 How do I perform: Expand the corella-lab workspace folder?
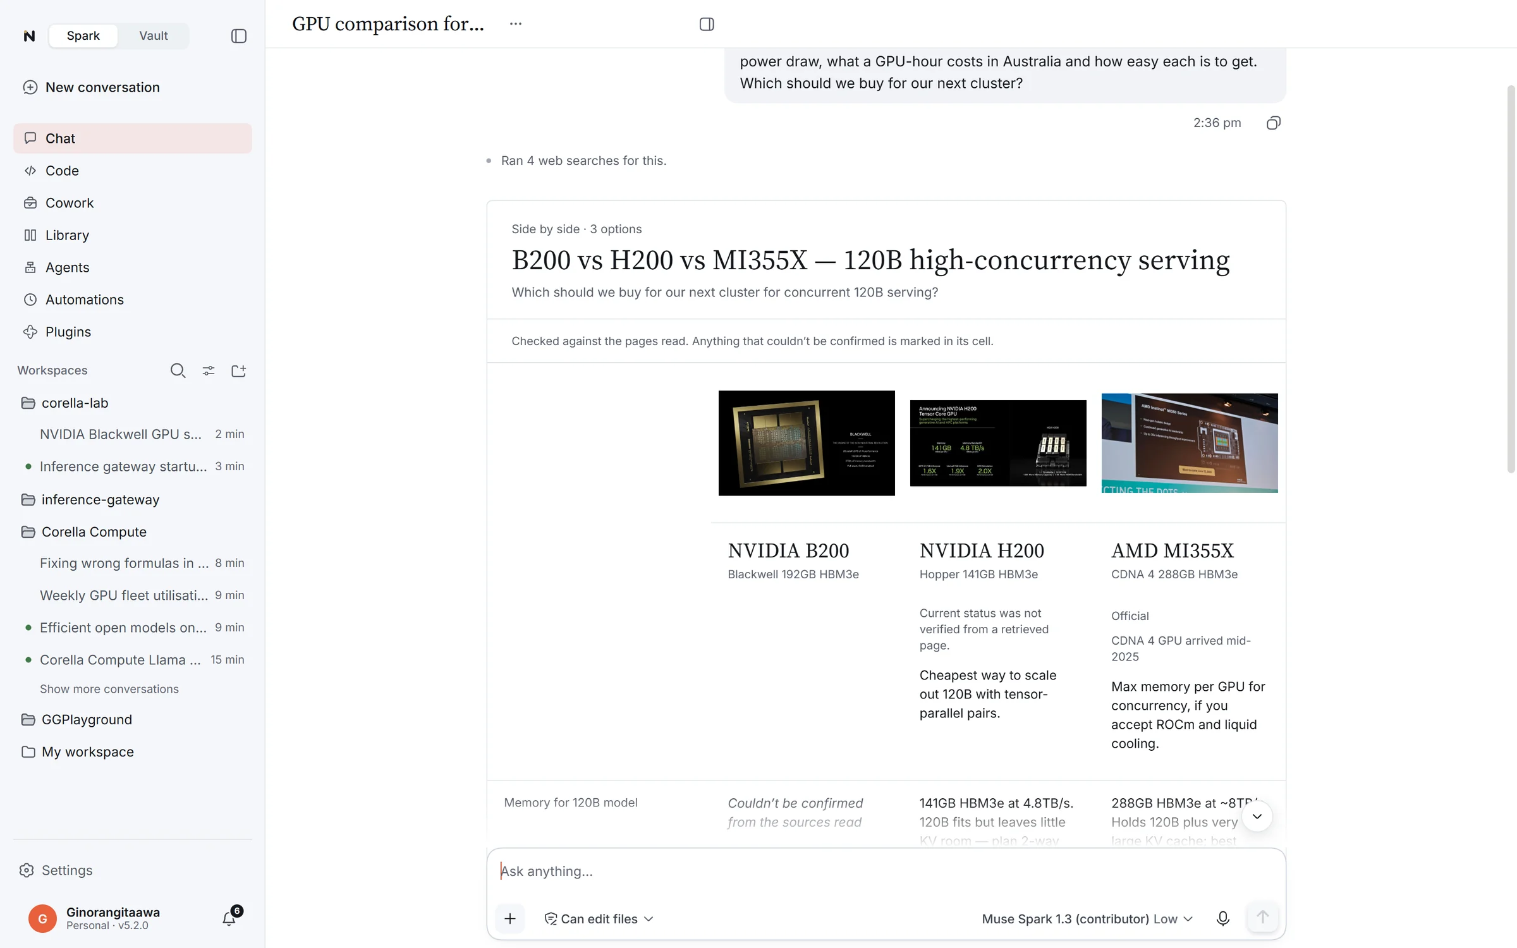tap(133, 403)
